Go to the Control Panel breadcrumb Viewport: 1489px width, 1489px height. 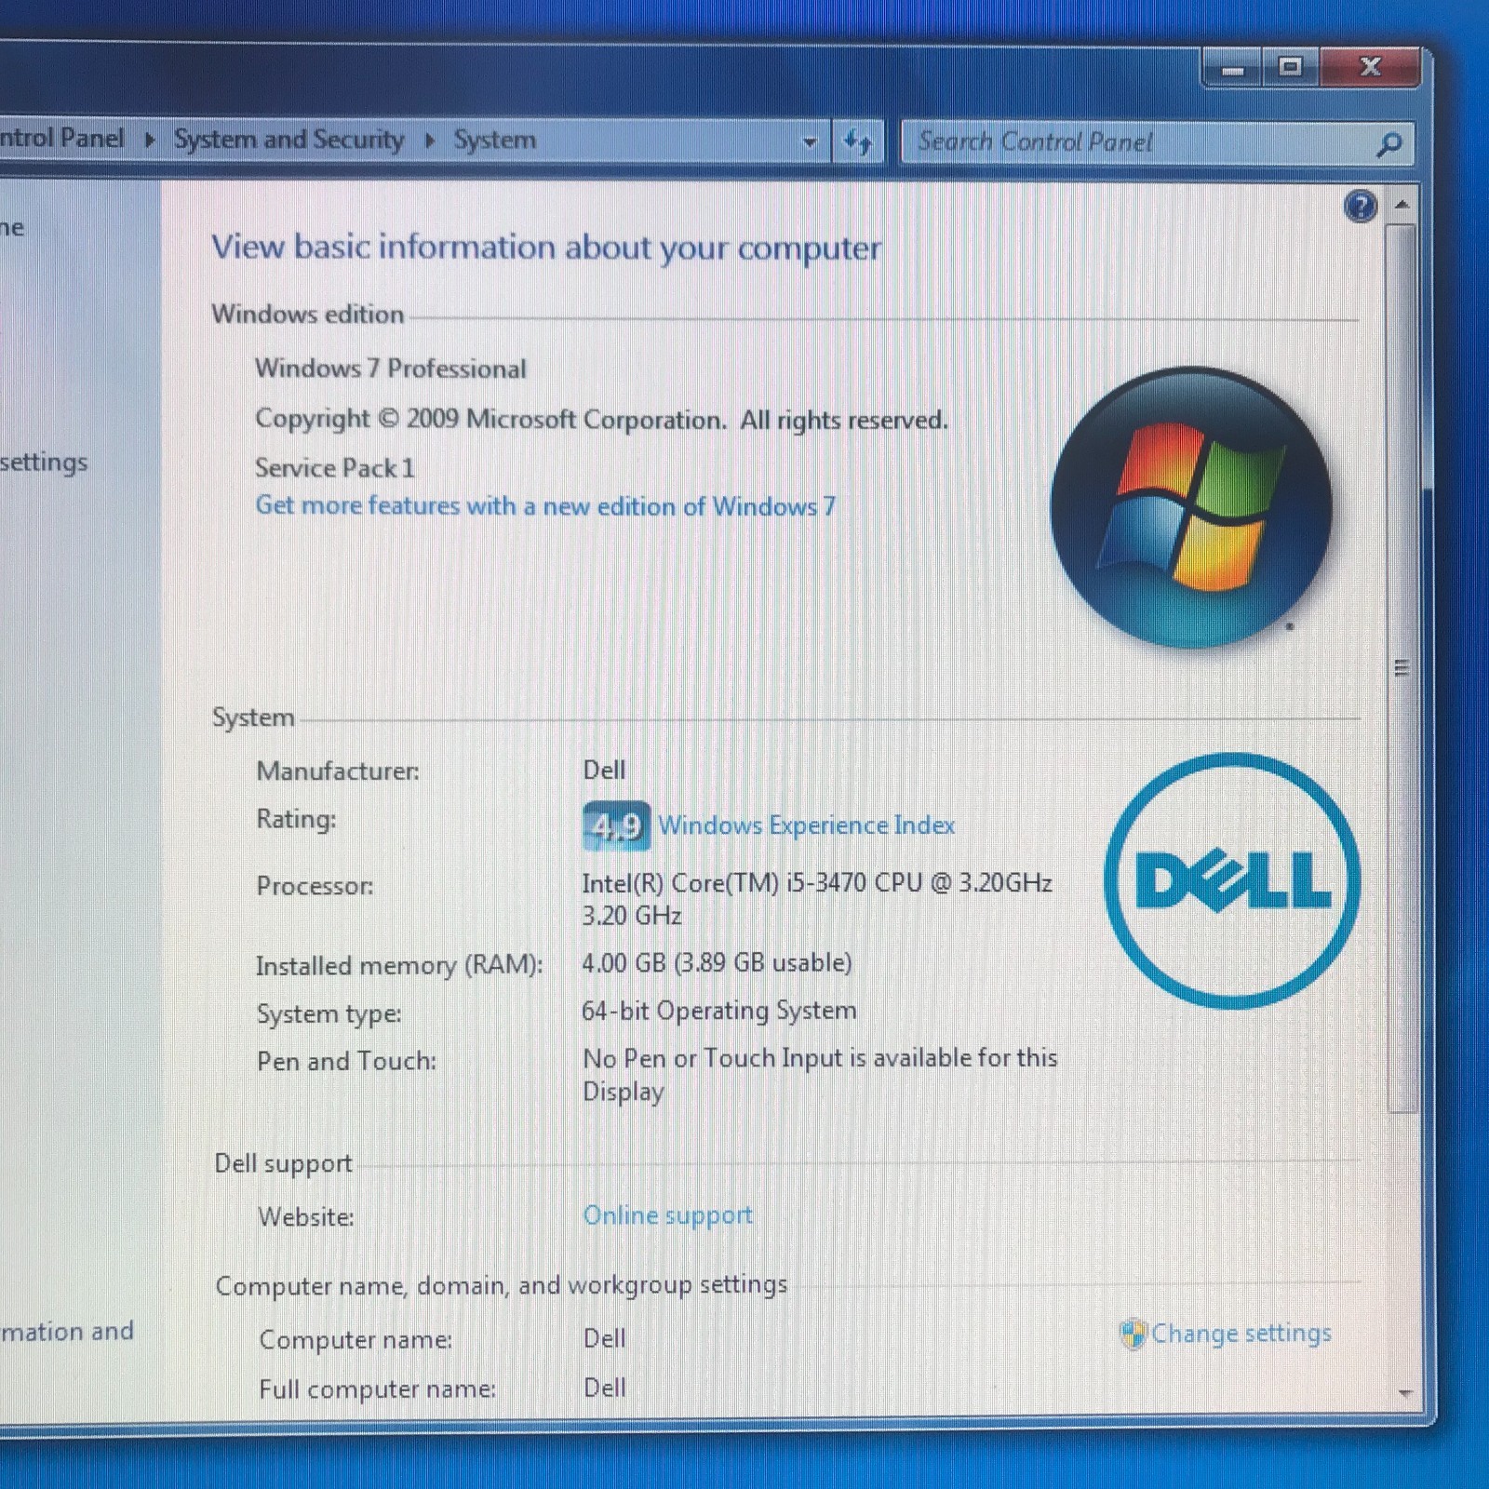[61, 138]
